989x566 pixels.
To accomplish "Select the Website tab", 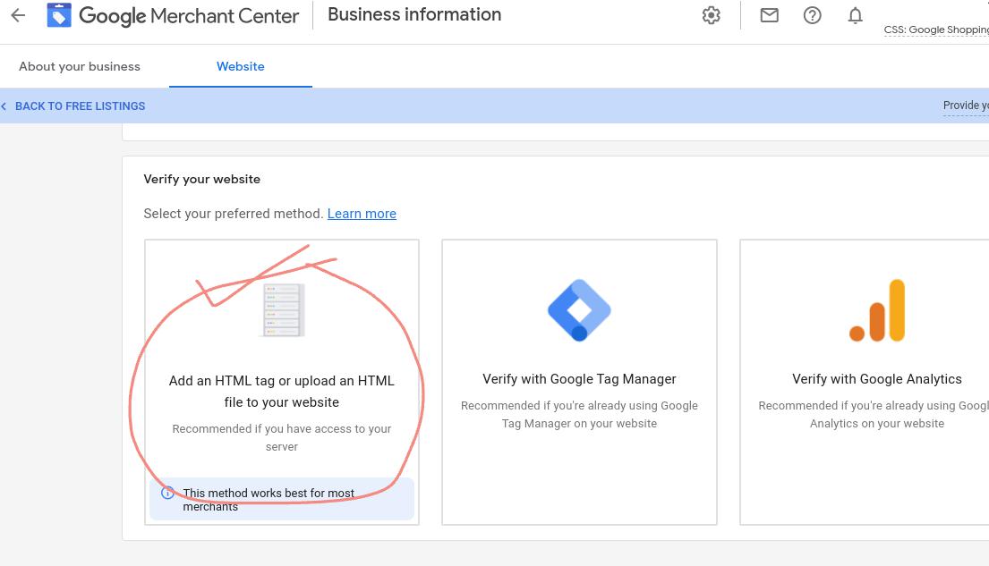I will tap(240, 66).
